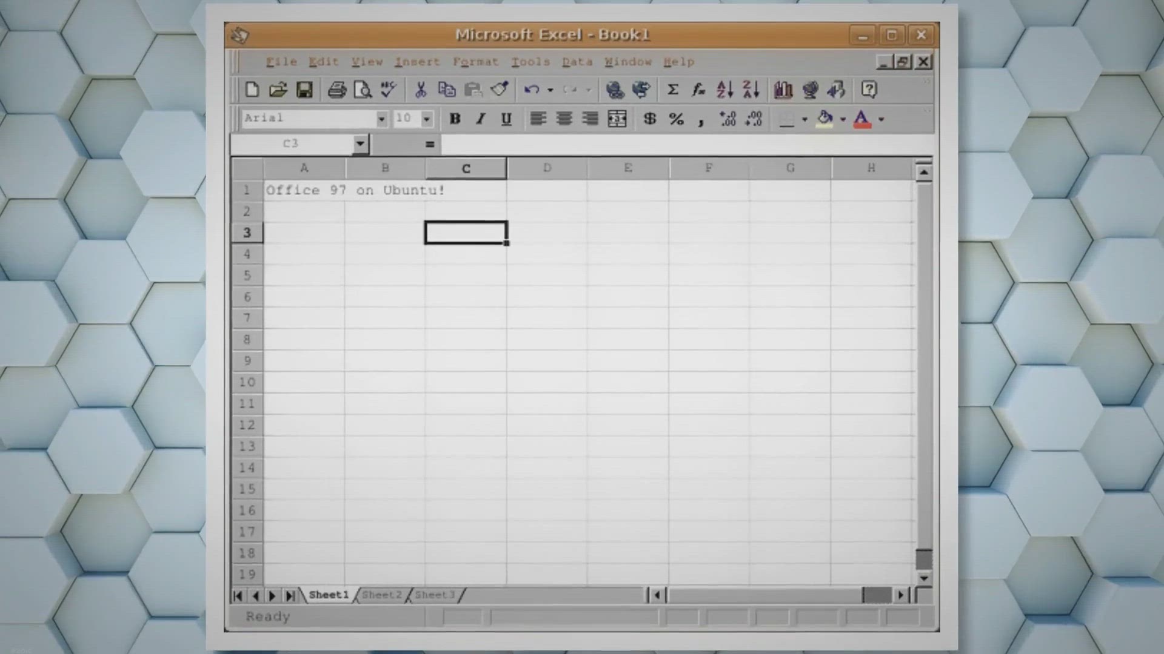Cut selection with the scissors icon

click(x=420, y=90)
